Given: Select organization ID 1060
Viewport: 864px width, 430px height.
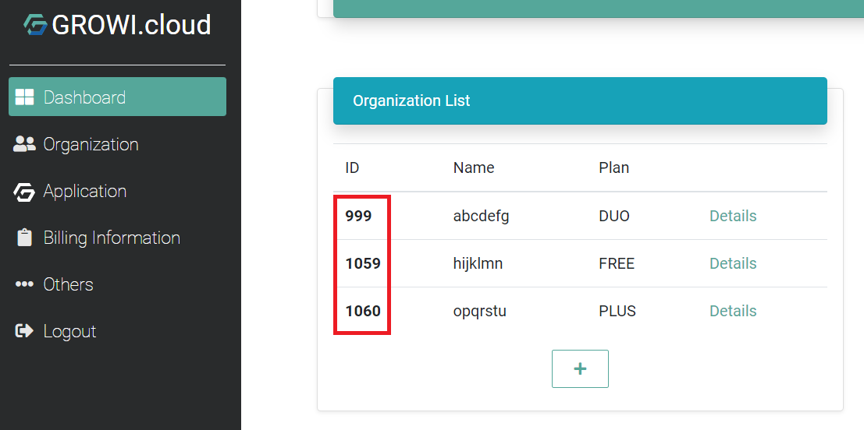Looking at the screenshot, I should [x=363, y=311].
